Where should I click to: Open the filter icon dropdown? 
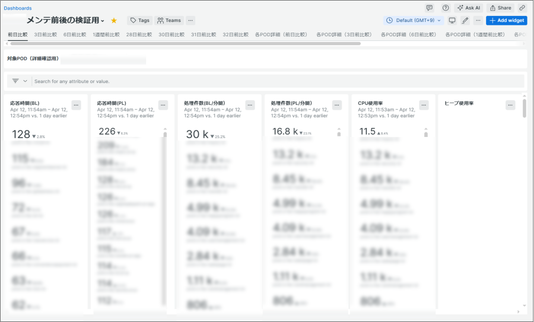20,81
